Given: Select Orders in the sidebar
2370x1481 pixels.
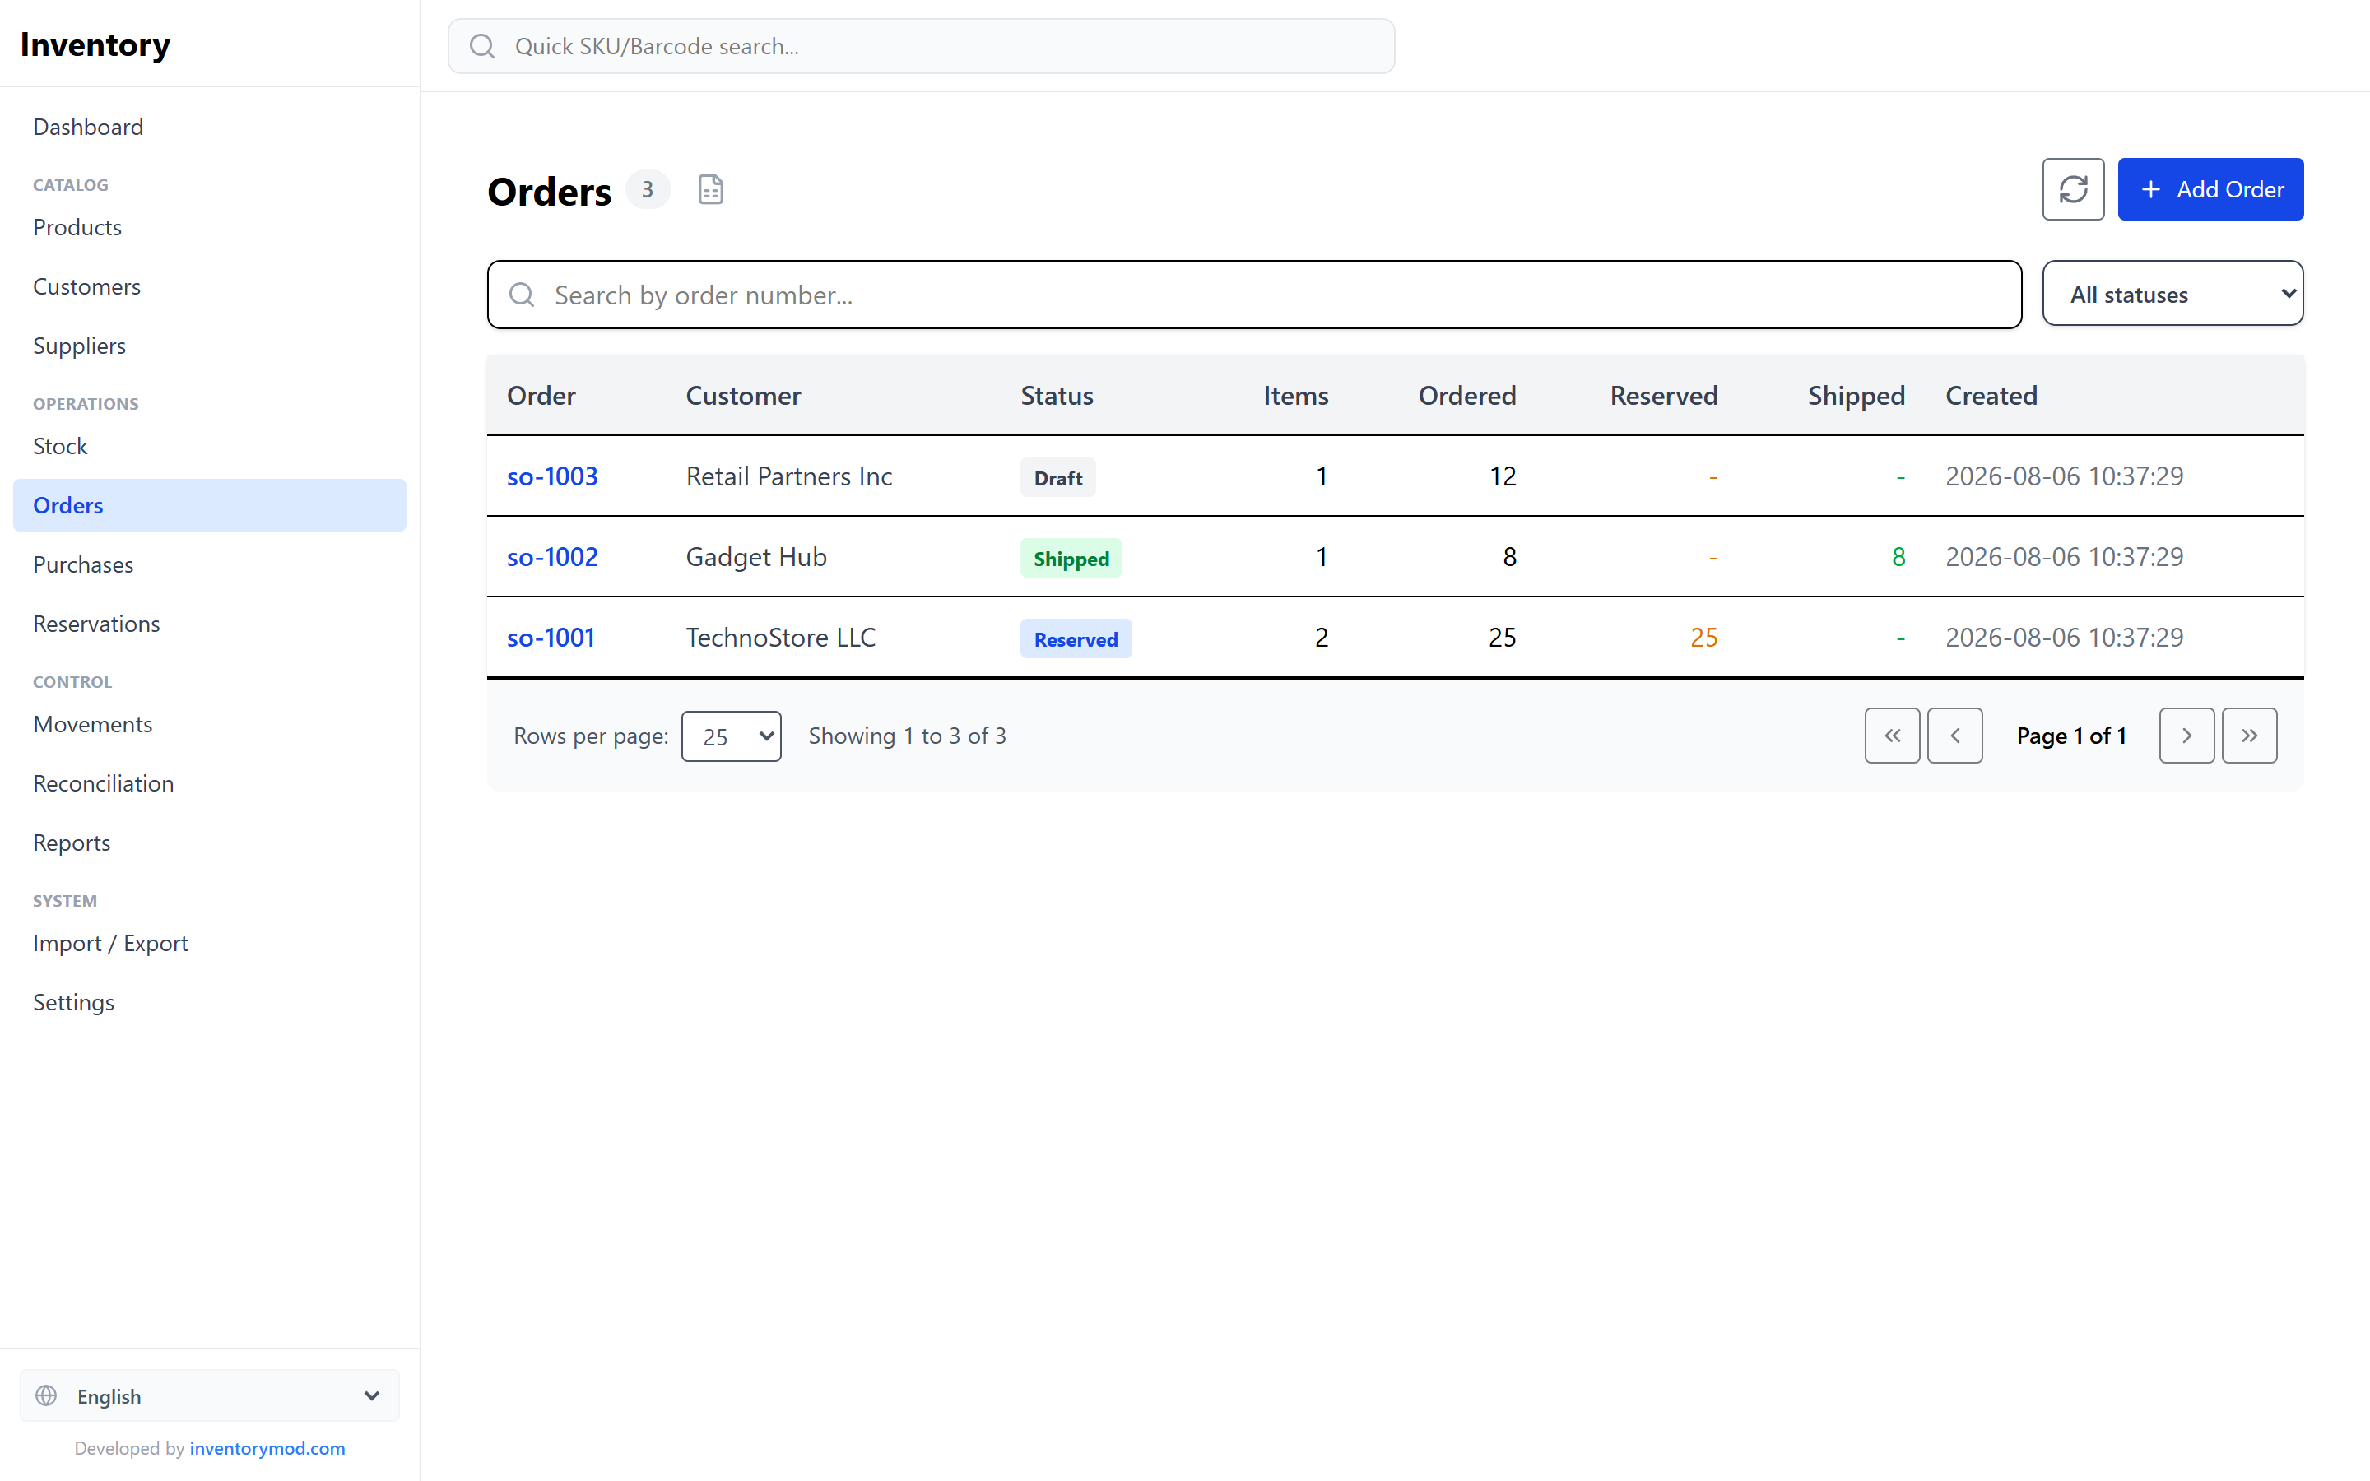Looking at the screenshot, I should 210,505.
